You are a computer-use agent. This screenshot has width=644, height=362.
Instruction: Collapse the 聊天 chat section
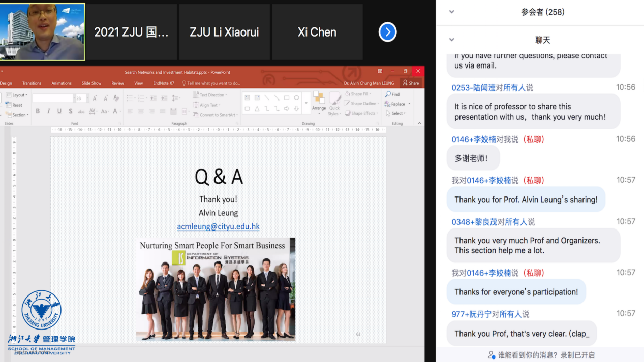pos(451,40)
